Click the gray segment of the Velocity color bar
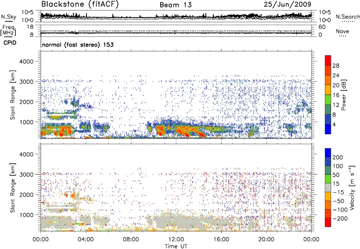Image resolution: width=360 pixels, height=249 pixels. pos(328,187)
